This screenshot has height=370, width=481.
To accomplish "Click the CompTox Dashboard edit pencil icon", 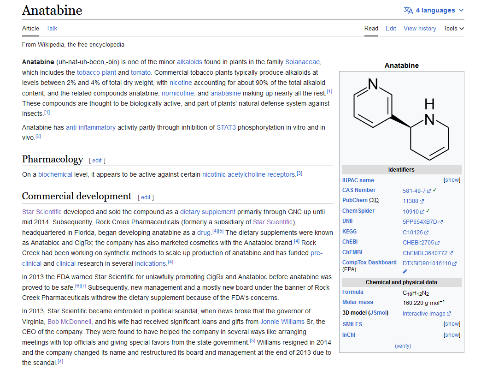I will coord(405,271).
